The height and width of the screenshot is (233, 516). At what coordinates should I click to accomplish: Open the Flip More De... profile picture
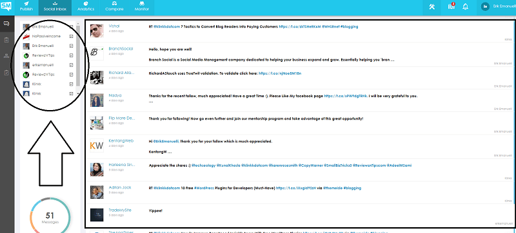click(x=97, y=123)
